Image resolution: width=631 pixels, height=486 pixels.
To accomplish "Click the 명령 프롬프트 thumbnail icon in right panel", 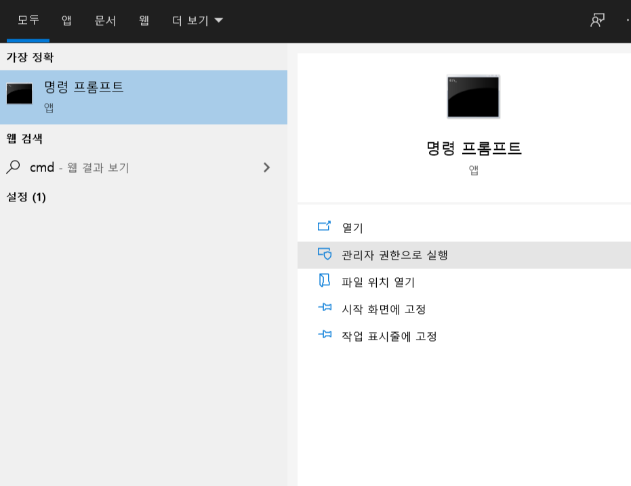I will coord(472,96).
